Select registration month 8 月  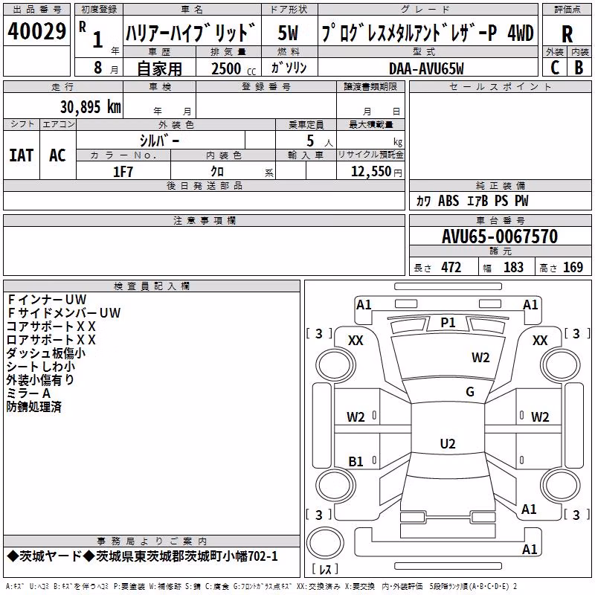(x=106, y=68)
